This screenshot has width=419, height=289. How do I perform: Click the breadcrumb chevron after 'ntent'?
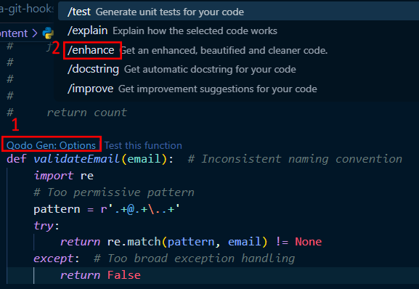point(35,33)
